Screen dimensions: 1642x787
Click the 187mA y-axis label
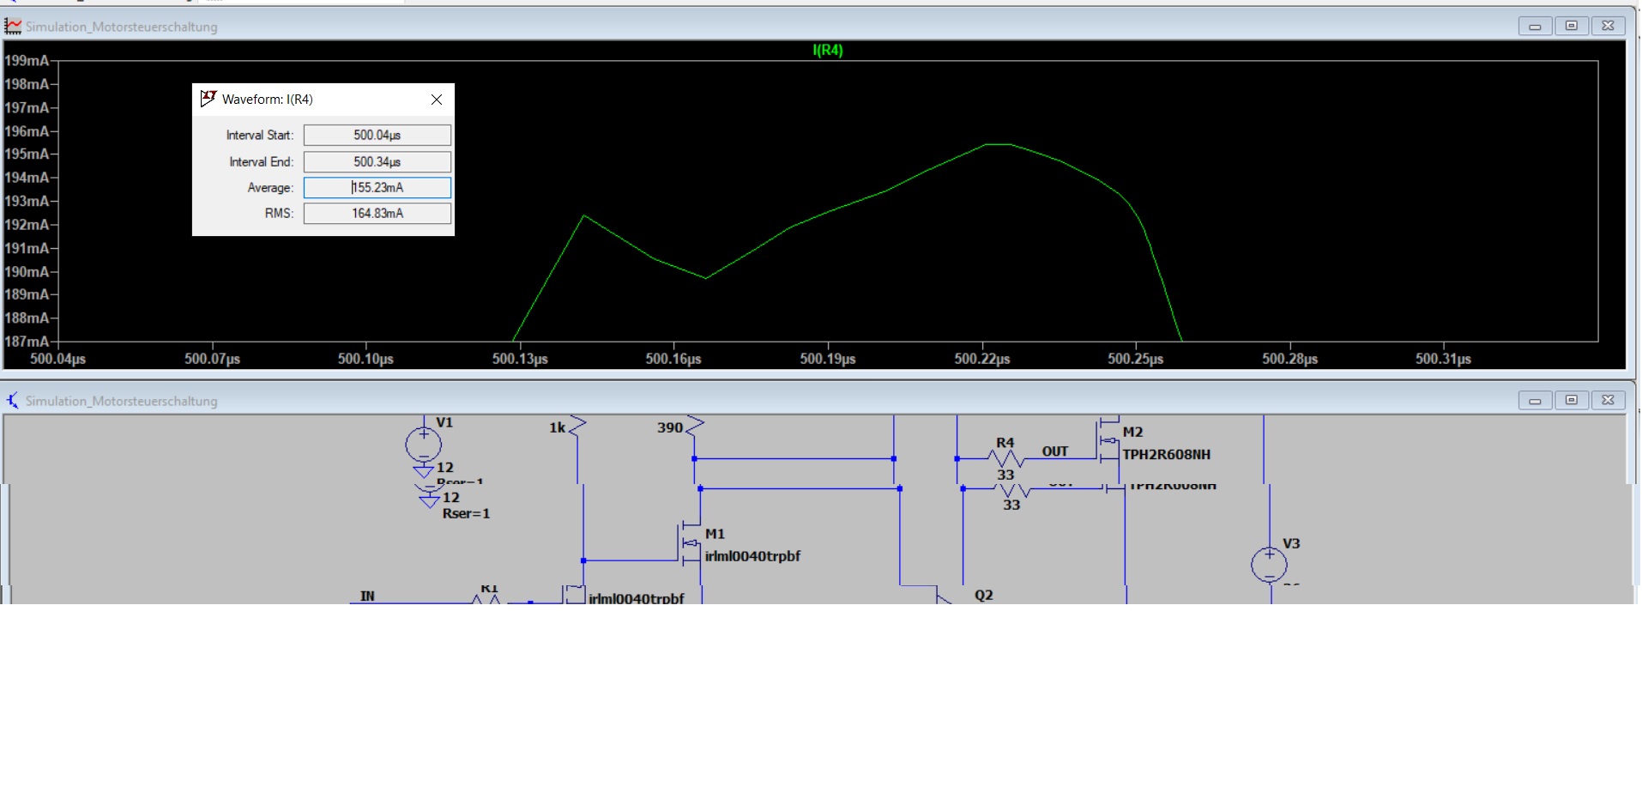pyautogui.click(x=27, y=342)
